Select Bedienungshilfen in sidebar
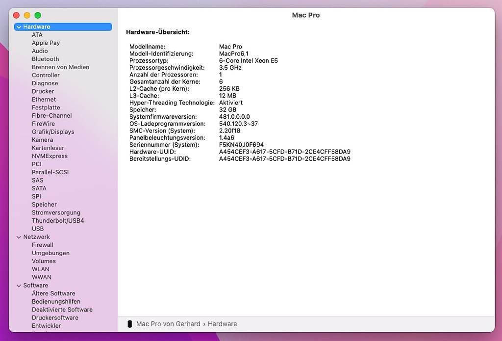The height and width of the screenshot is (341, 502). coord(56,301)
